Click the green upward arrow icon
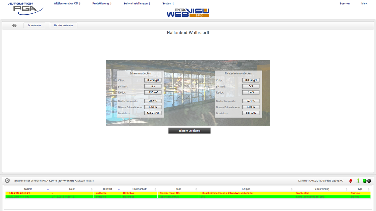This screenshot has height=211, width=376. (358, 181)
